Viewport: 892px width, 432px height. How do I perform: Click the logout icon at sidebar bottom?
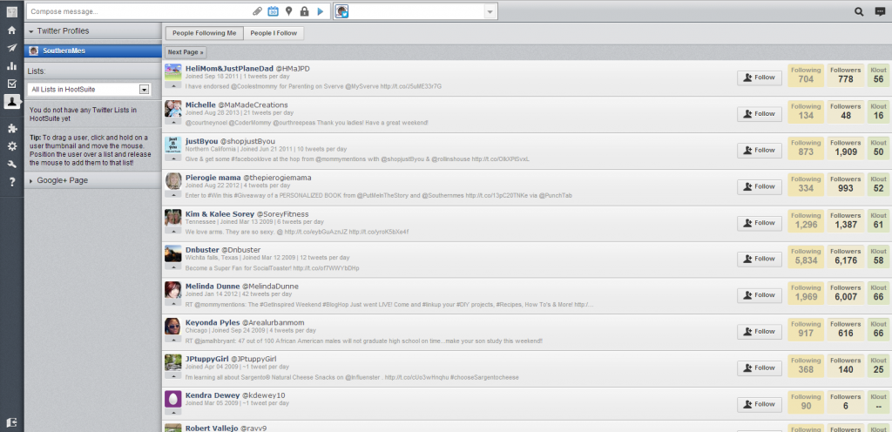[11, 422]
